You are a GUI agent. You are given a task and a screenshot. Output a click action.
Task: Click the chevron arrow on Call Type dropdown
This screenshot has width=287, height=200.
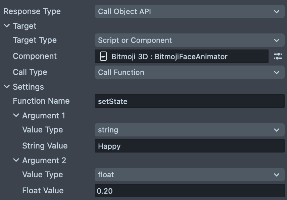pos(277,73)
